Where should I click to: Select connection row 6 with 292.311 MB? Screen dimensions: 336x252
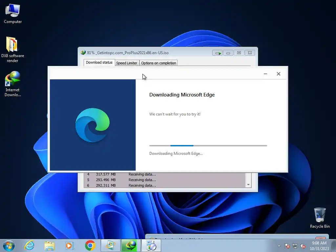click(x=165, y=185)
